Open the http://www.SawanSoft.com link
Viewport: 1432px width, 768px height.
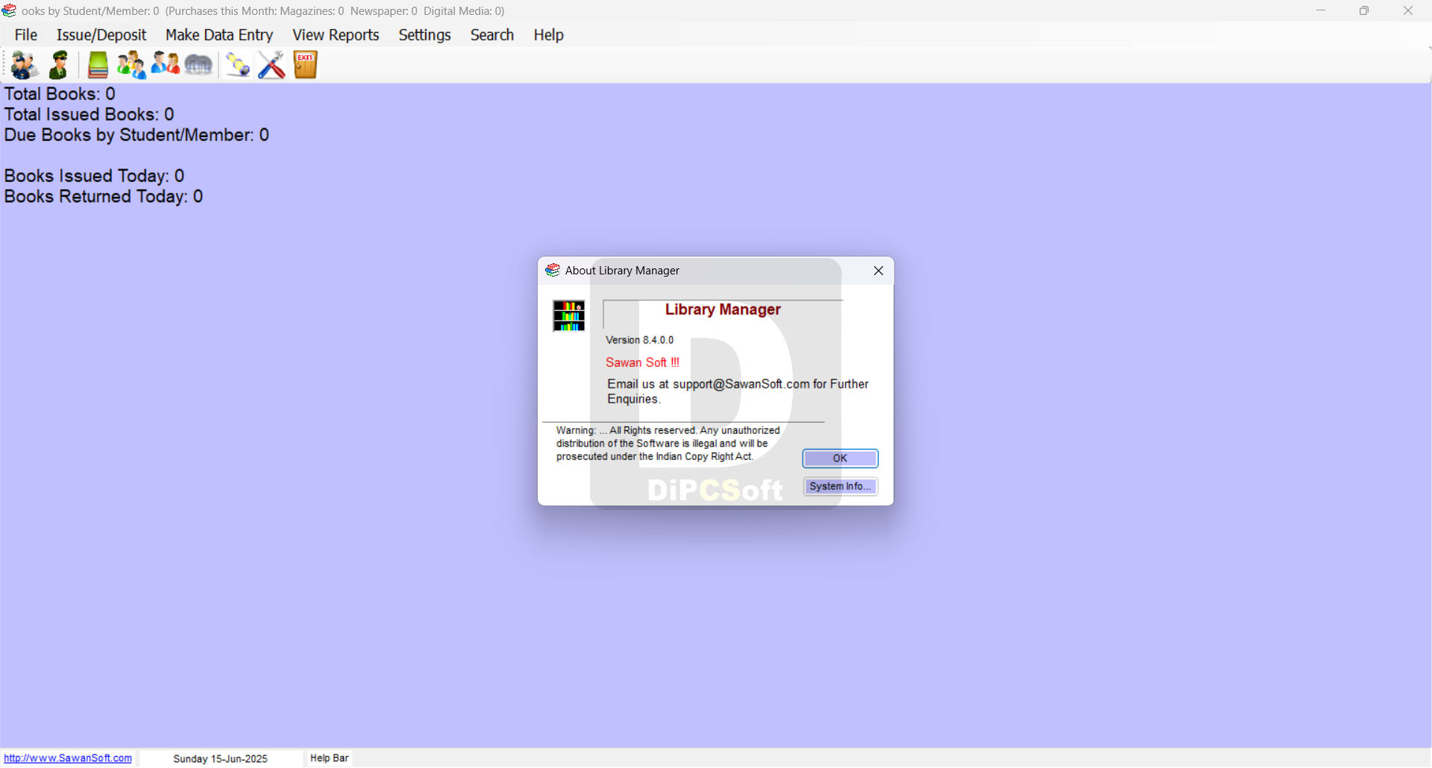pyautogui.click(x=68, y=758)
